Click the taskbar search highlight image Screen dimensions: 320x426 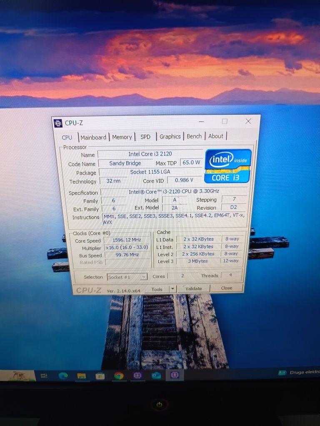(x=18, y=375)
